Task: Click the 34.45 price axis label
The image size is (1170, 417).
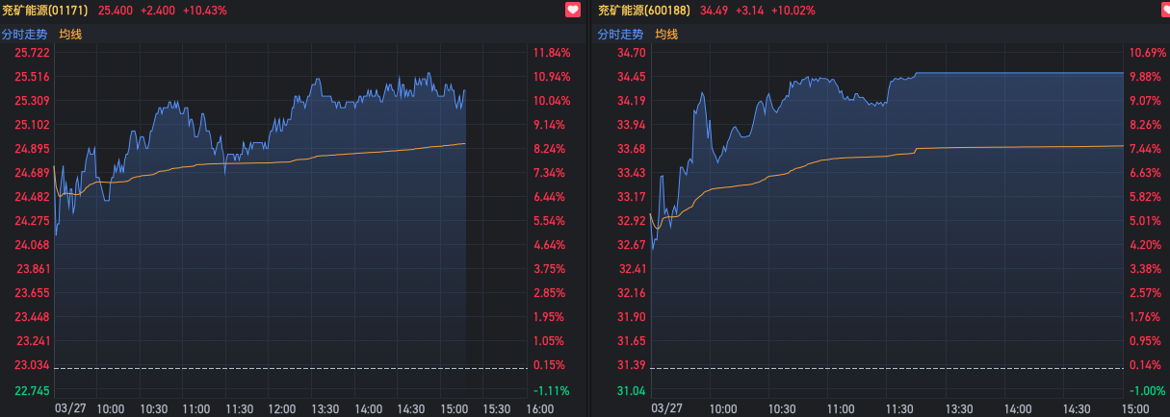Action: [630, 77]
